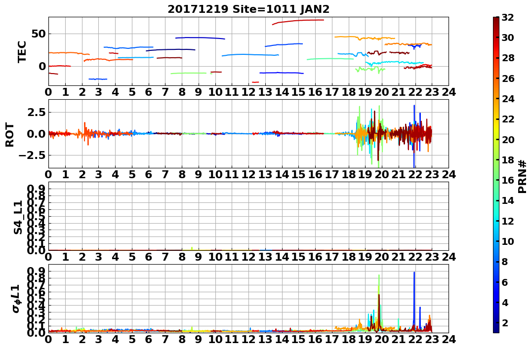Click TEC y-axis tick '0'
532x350 pixels.
click(x=42, y=67)
